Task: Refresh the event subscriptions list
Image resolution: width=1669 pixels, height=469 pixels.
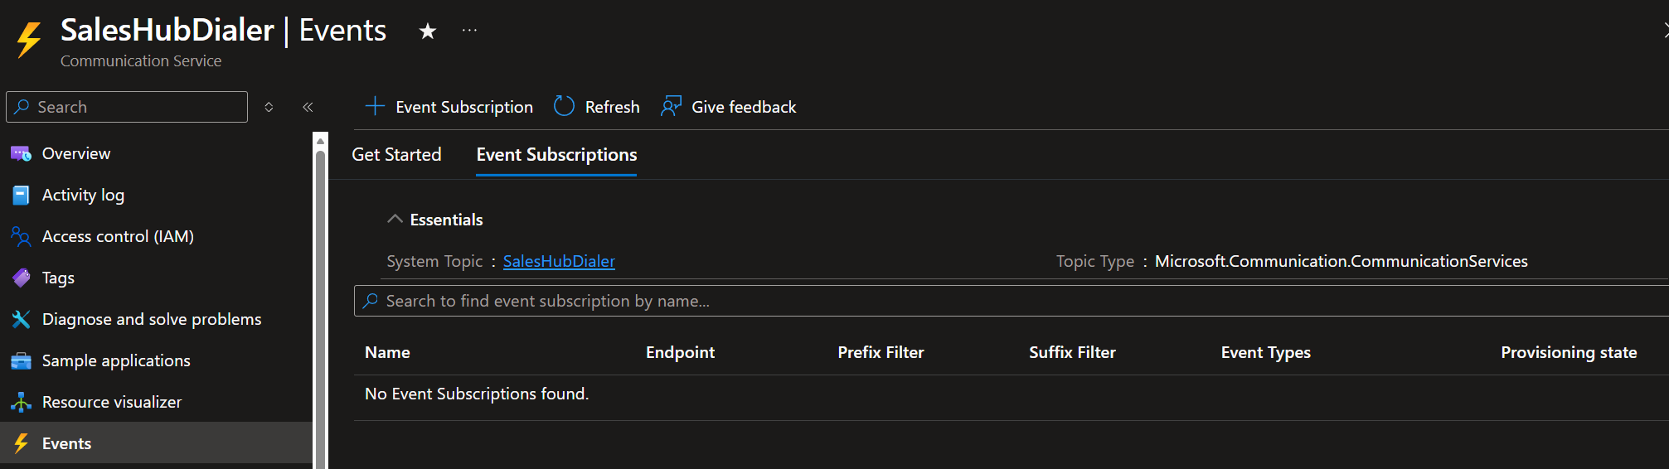Action: point(597,107)
